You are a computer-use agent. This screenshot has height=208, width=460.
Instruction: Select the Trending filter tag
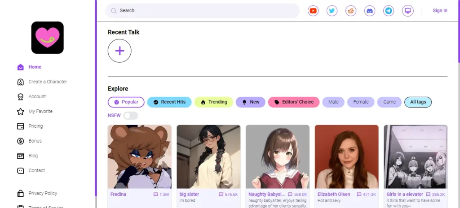(214, 102)
